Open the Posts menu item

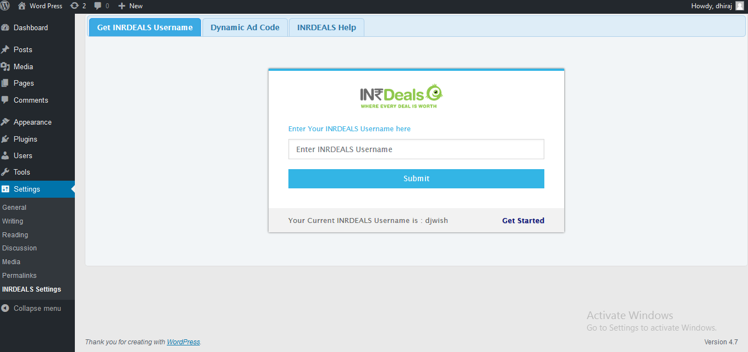(x=23, y=49)
